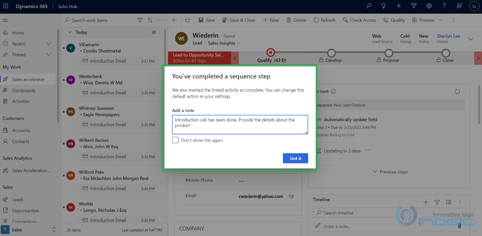Click the Search work items field
The height and width of the screenshot is (236, 482).
tap(99, 20)
